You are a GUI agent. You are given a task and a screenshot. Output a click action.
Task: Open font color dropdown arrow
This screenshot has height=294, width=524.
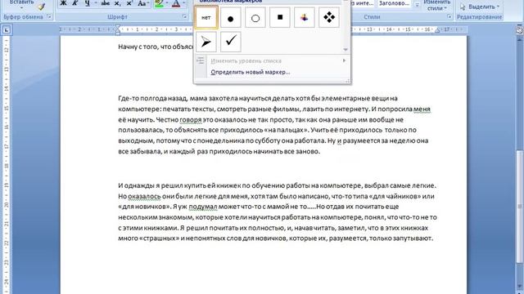pyautogui.click(x=183, y=3)
